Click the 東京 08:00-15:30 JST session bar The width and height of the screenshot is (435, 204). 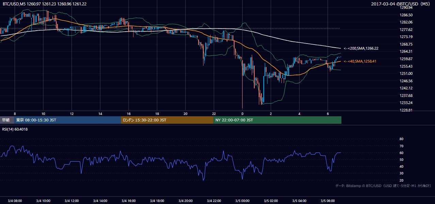click(x=68, y=120)
